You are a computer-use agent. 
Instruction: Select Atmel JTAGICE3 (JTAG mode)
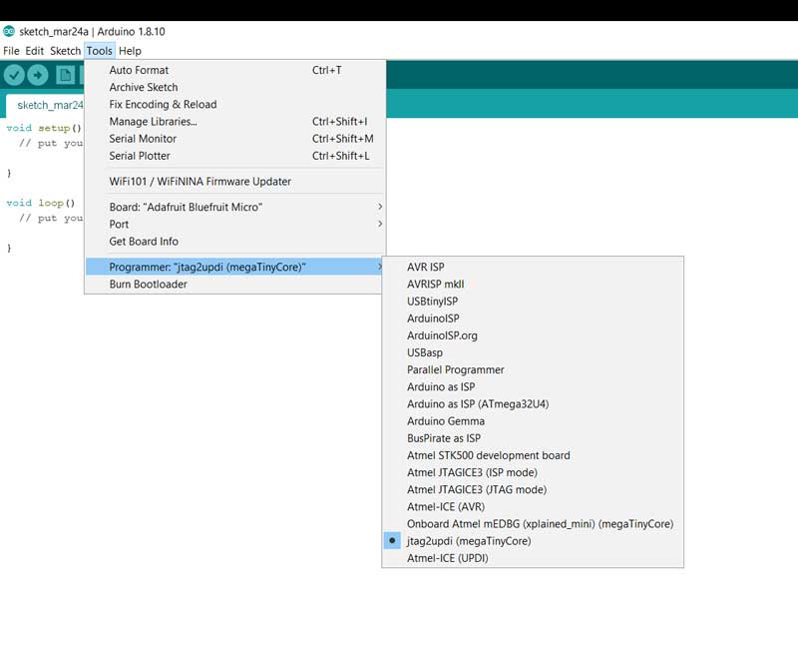click(x=533, y=489)
